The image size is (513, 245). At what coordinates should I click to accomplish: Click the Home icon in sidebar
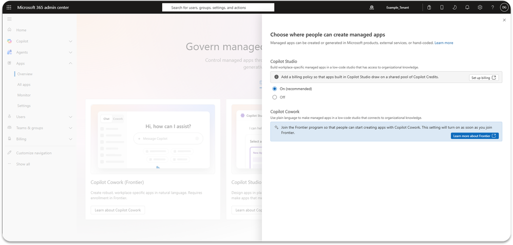(x=9, y=30)
